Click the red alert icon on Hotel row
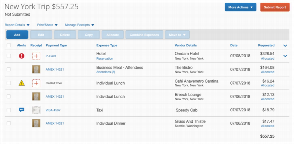 point(21,56)
